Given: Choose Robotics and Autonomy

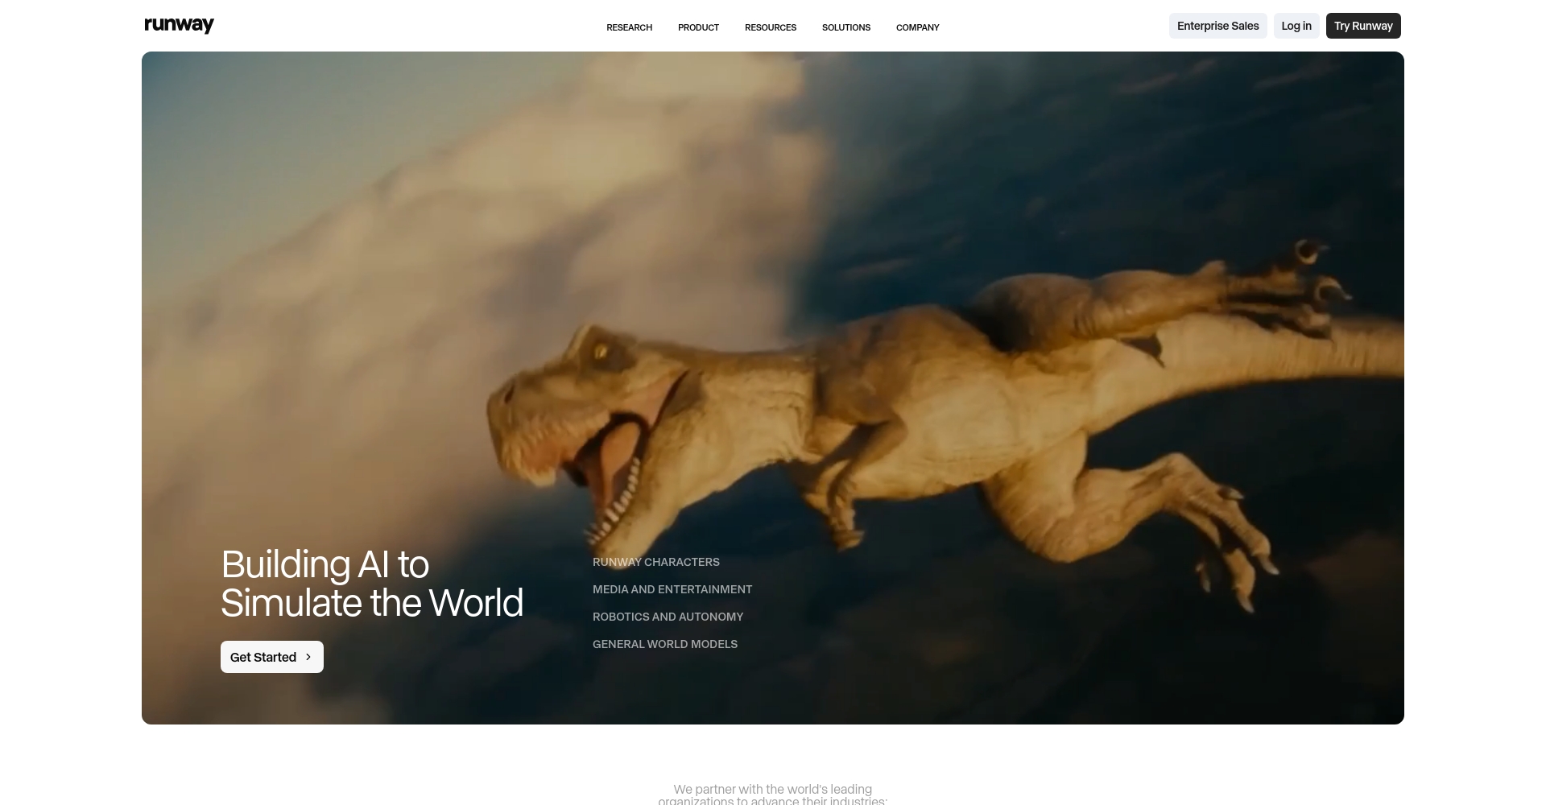Looking at the screenshot, I should tap(668, 617).
